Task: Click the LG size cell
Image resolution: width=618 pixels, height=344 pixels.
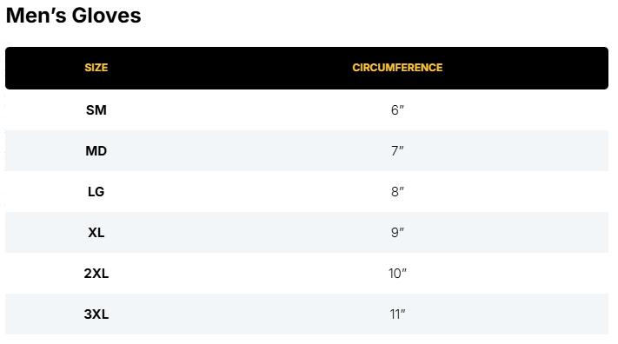Action: coord(96,192)
